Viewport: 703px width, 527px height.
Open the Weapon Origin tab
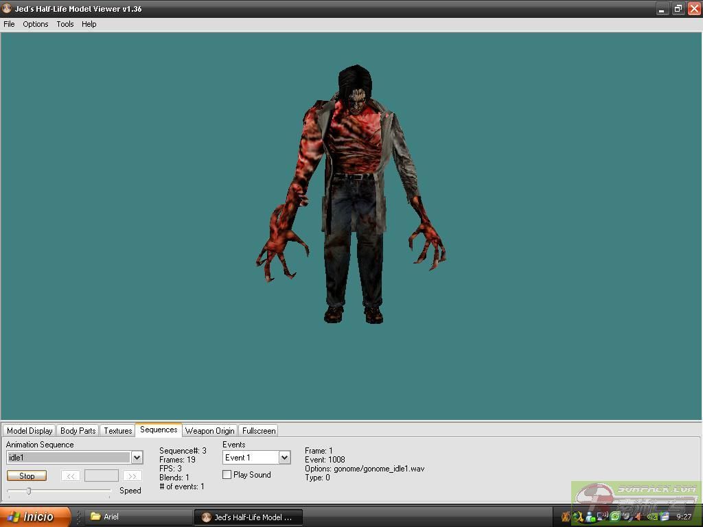(x=210, y=431)
